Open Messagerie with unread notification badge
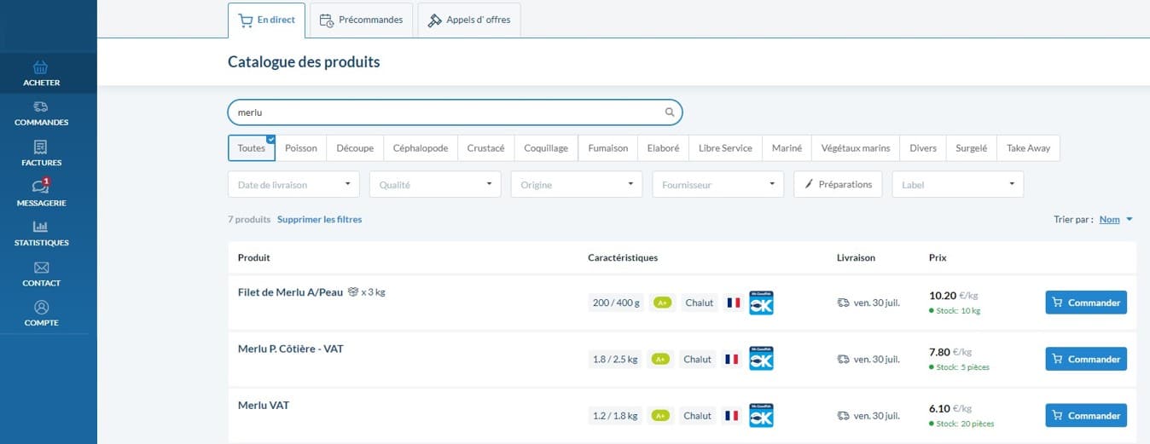The height and width of the screenshot is (444, 1150). [41, 187]
